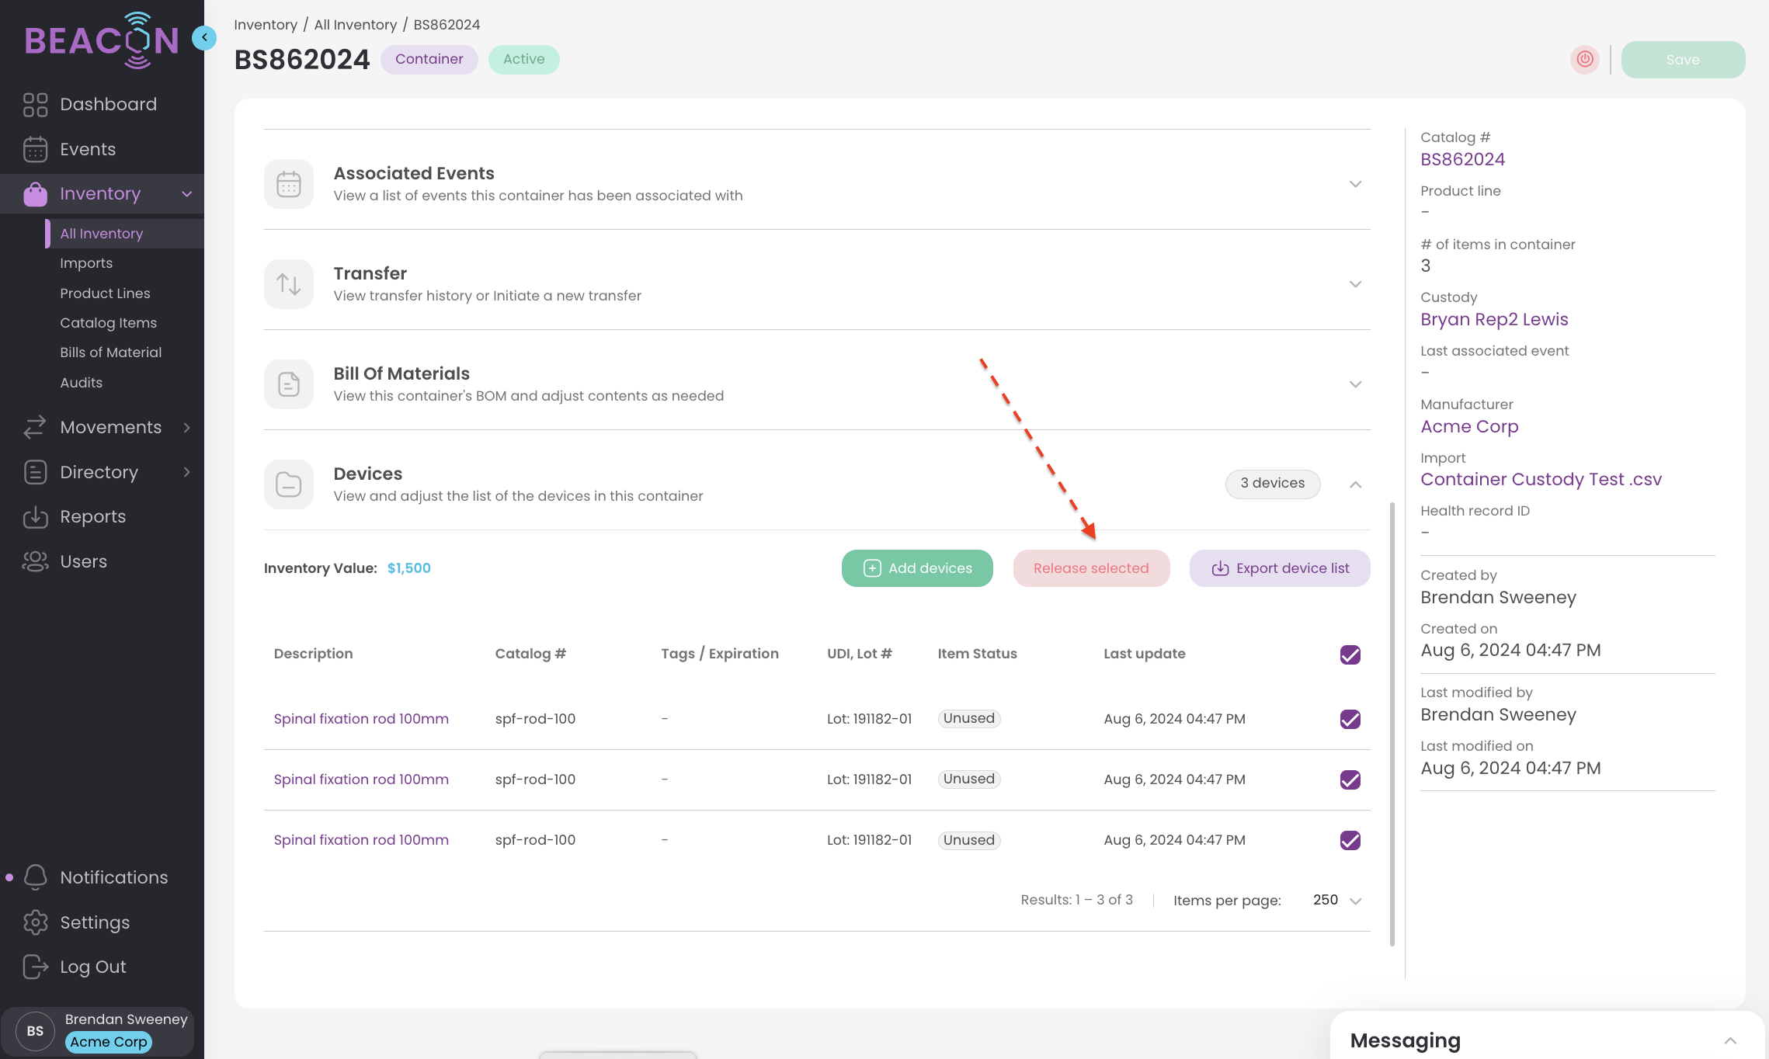Click the Log Out icon
The image size is (1769, 1059).
tap(35, 967)
